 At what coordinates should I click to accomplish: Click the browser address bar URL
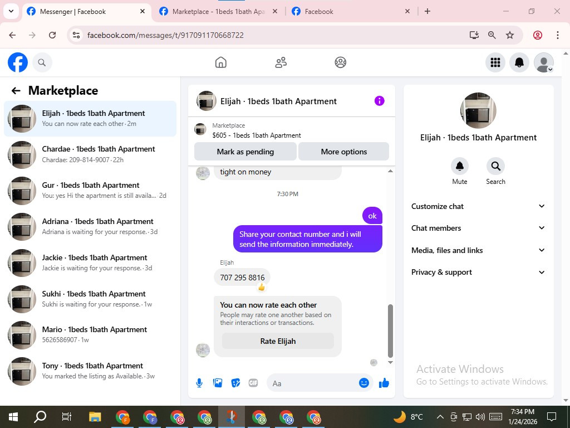(165, 35)
